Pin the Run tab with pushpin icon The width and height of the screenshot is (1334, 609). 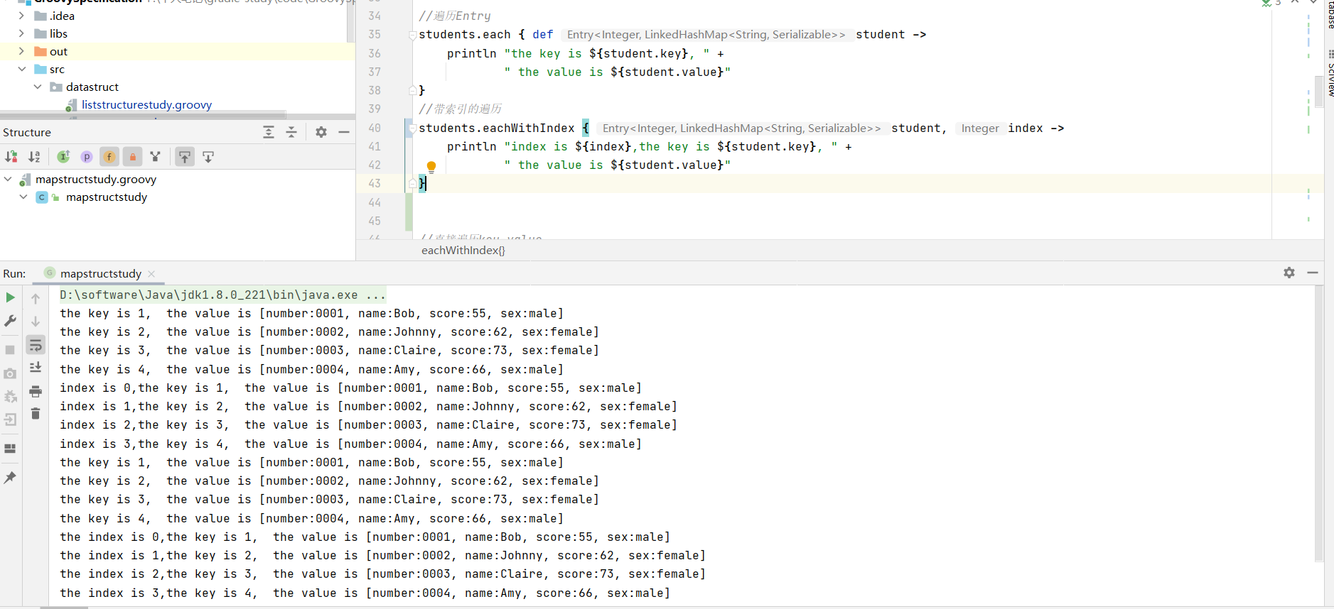click(x=10, y=478)
